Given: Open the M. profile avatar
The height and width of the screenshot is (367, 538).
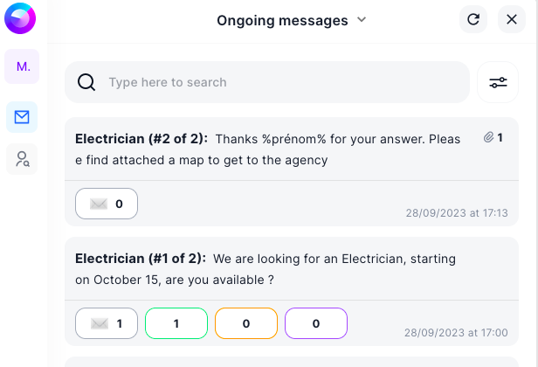Looking at the screenshot, I should 22,66.
